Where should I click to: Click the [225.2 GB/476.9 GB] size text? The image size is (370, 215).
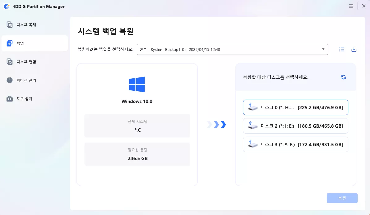[x=321, y=108]
